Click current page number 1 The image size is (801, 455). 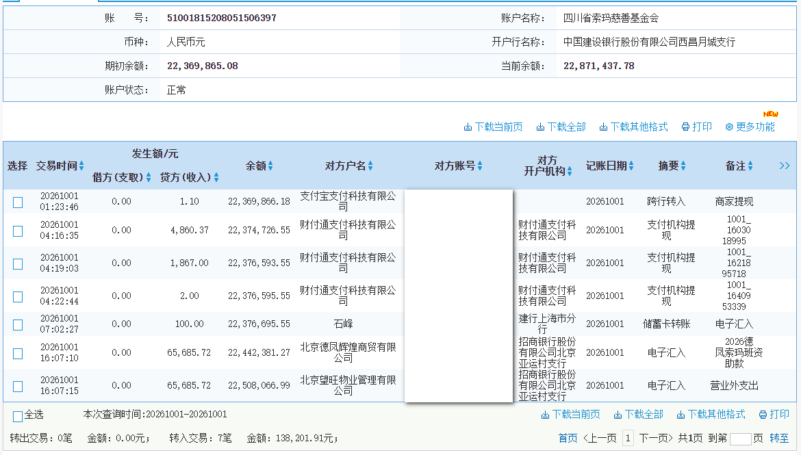(x=628, y=438)
